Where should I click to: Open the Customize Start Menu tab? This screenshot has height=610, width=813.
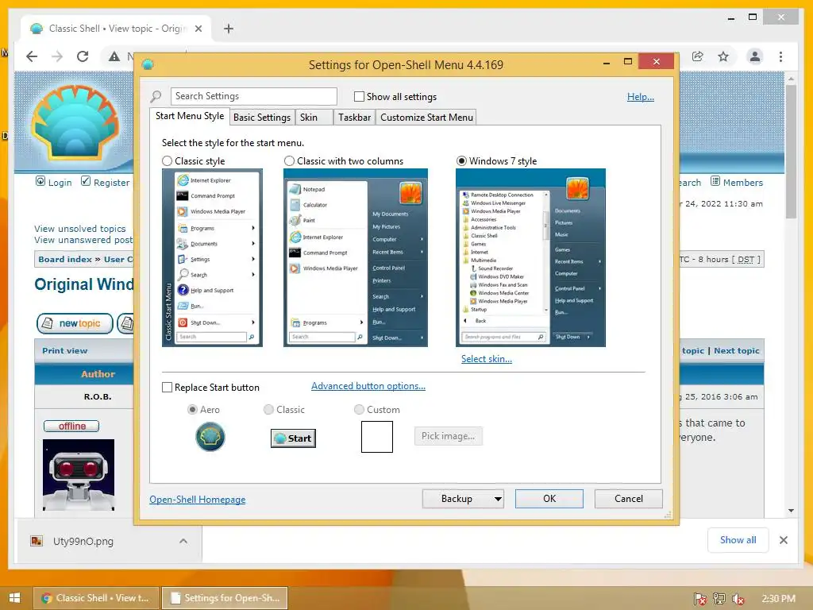pos(426,118)
